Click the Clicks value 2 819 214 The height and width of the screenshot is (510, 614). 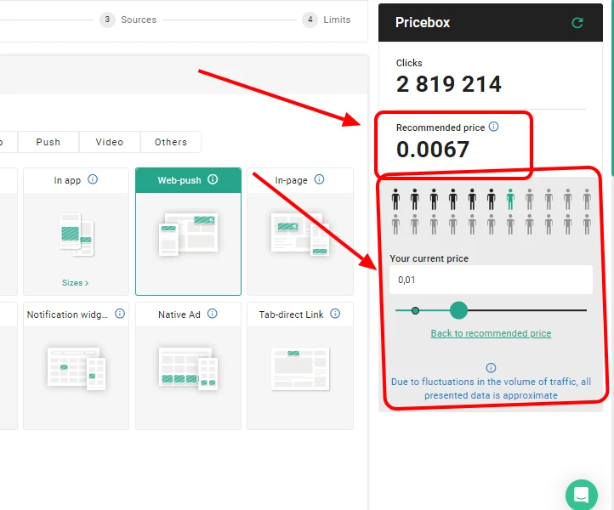449,84
